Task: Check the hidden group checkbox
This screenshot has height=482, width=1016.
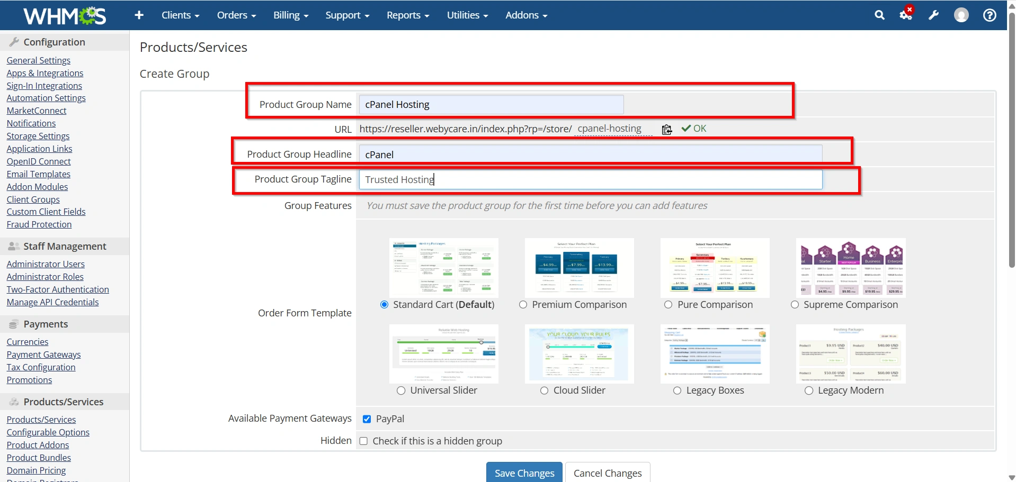Action: click(x=363, y=441)
